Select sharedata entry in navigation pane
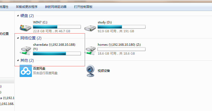This screenshot has width=212, height=111. click(x=7, y=98)
